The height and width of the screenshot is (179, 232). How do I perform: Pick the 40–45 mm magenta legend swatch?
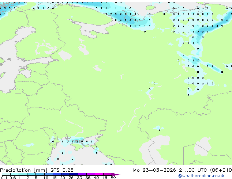(x=99, y=174)
